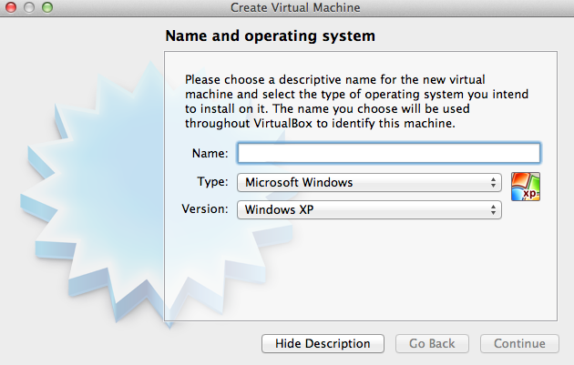Click the Go Back button
The height and width of the screenshot is (365, 574).
(x=432, y=343)
